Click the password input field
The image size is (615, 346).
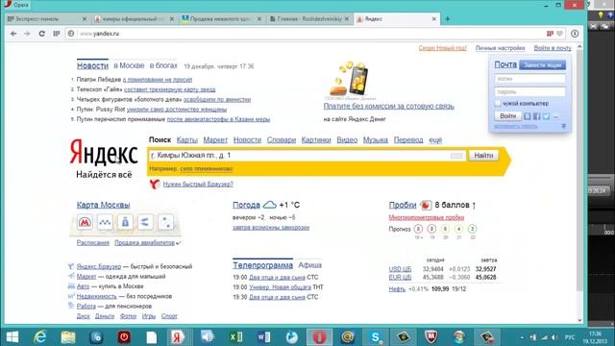tap(529, 92)
